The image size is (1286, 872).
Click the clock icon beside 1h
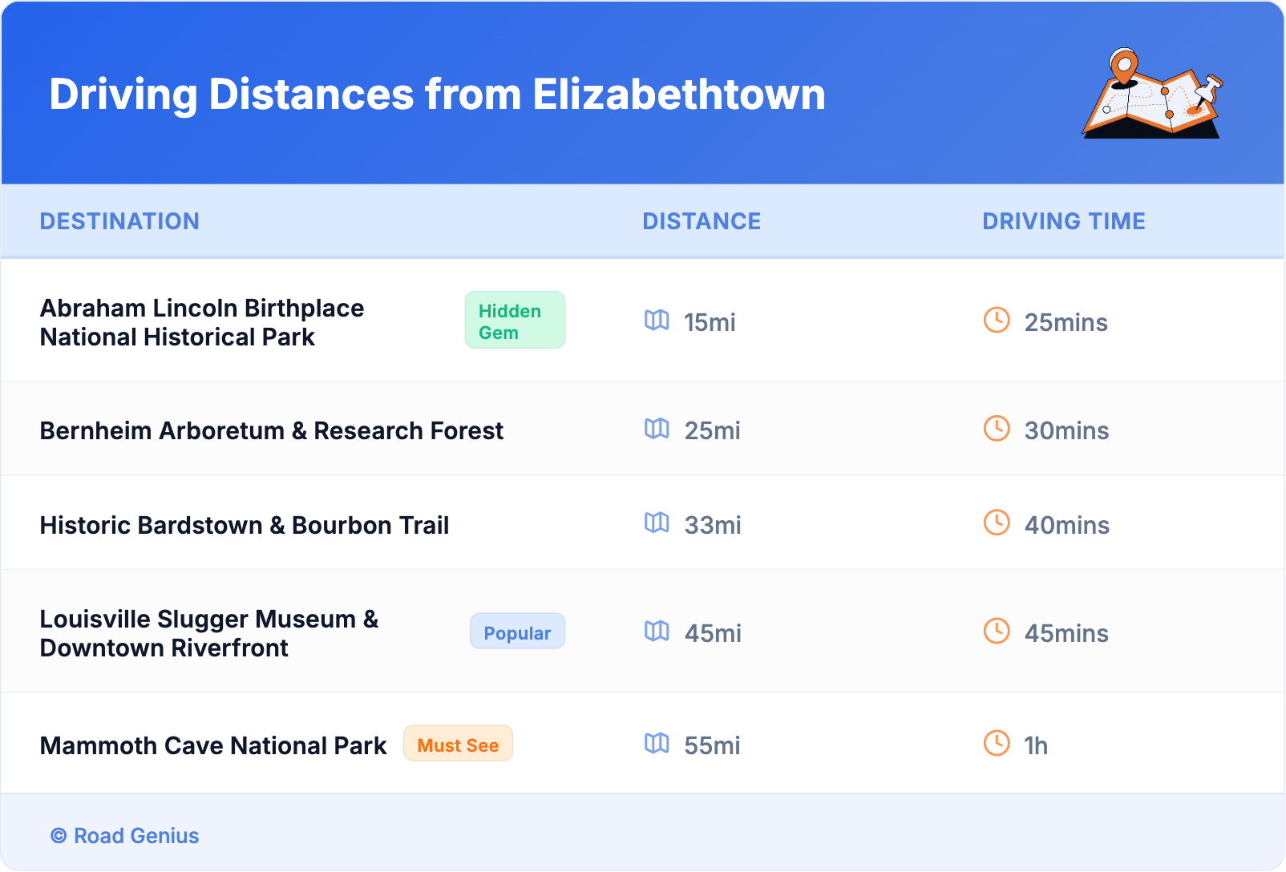click(997, 744)
